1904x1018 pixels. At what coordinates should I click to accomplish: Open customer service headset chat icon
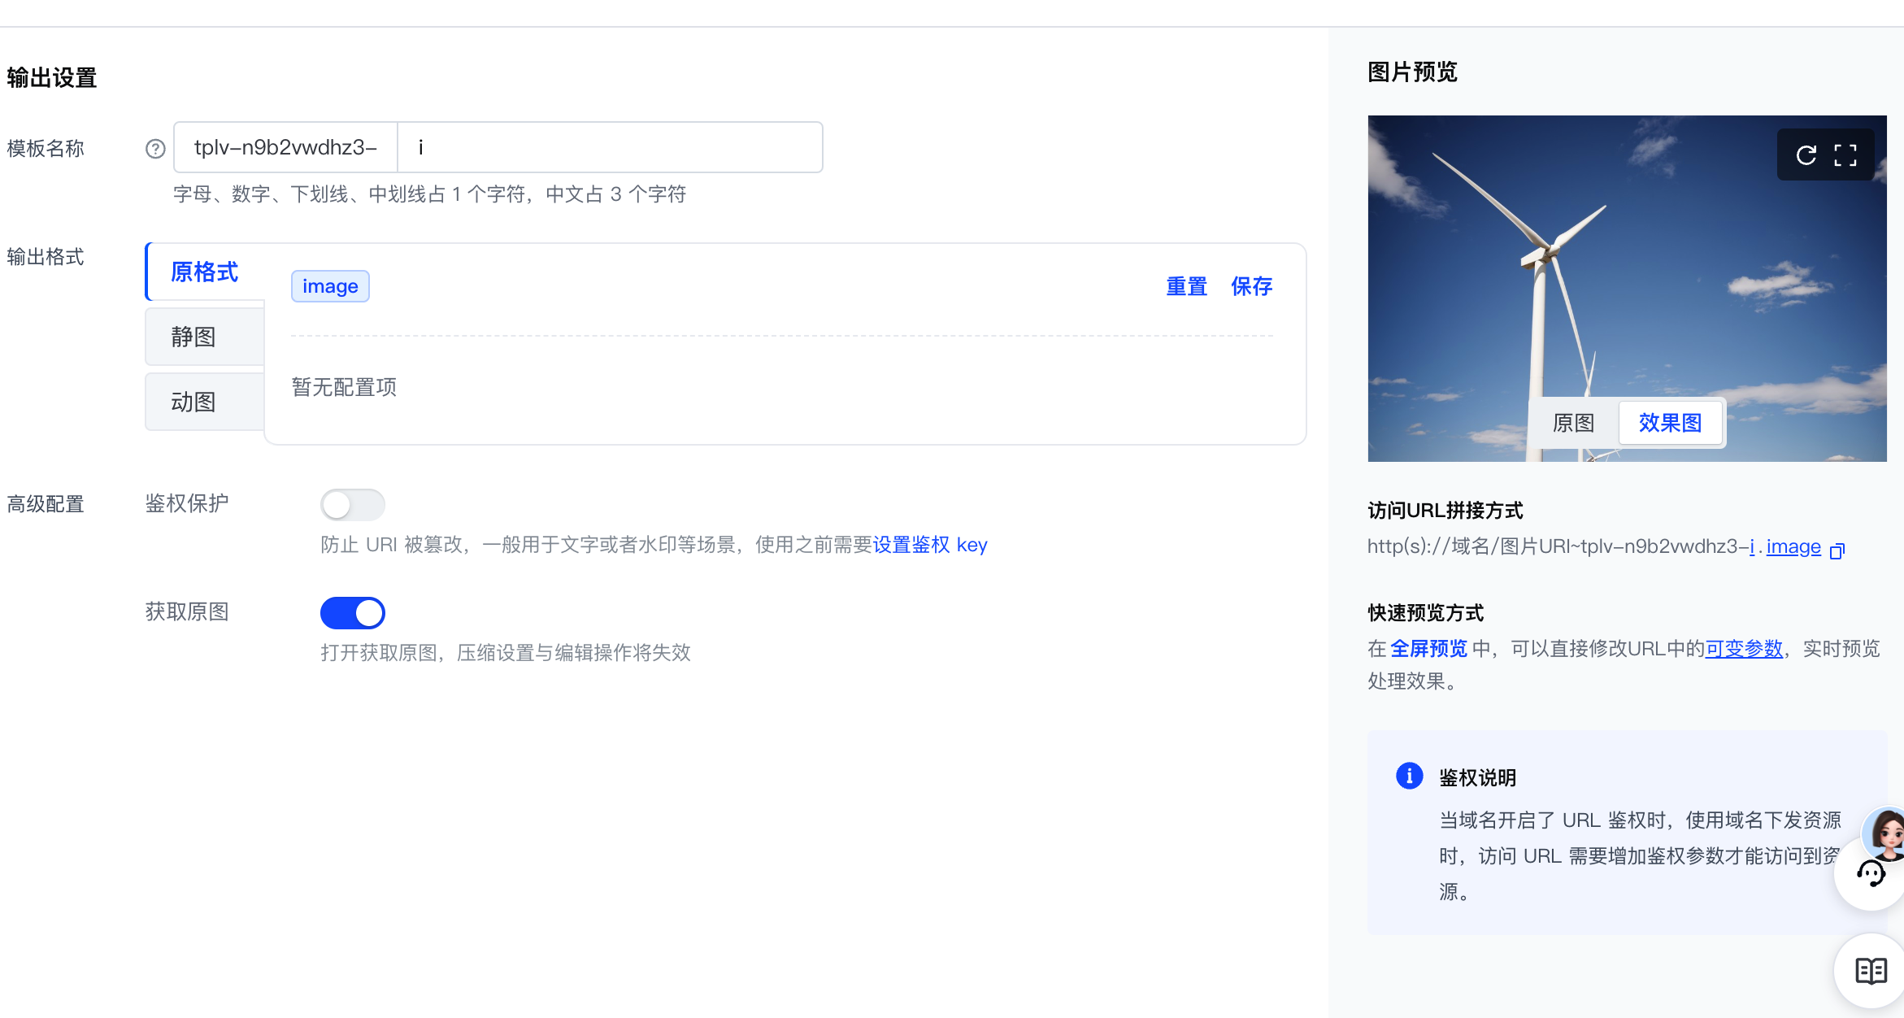coord(1870,874)
